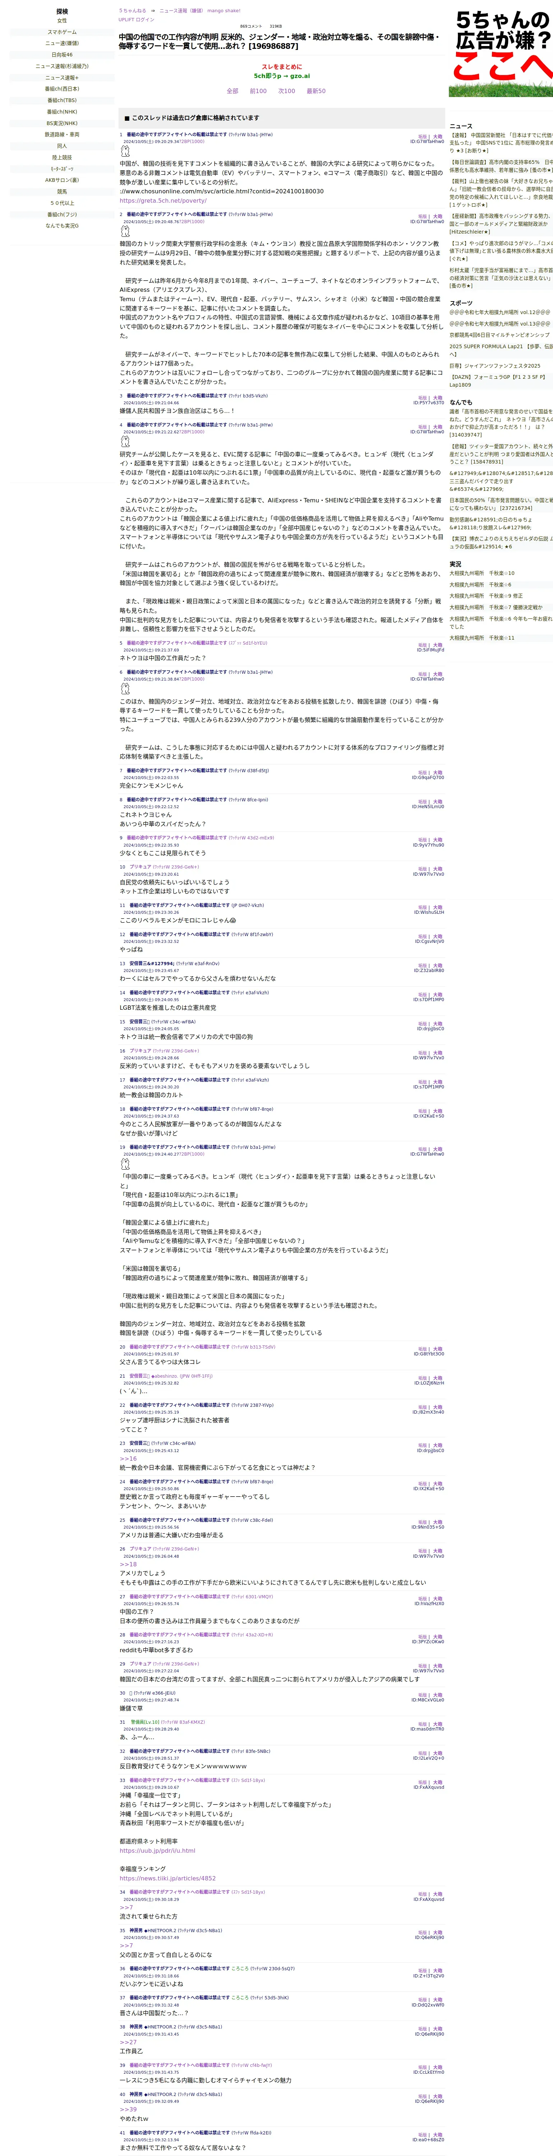Click the 最新50 navigation link
The width and height of the screenshot is (553, 2156).
pos(316,91)
